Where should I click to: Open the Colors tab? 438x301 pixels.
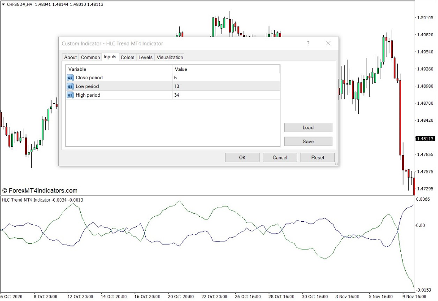coord(128,57)
